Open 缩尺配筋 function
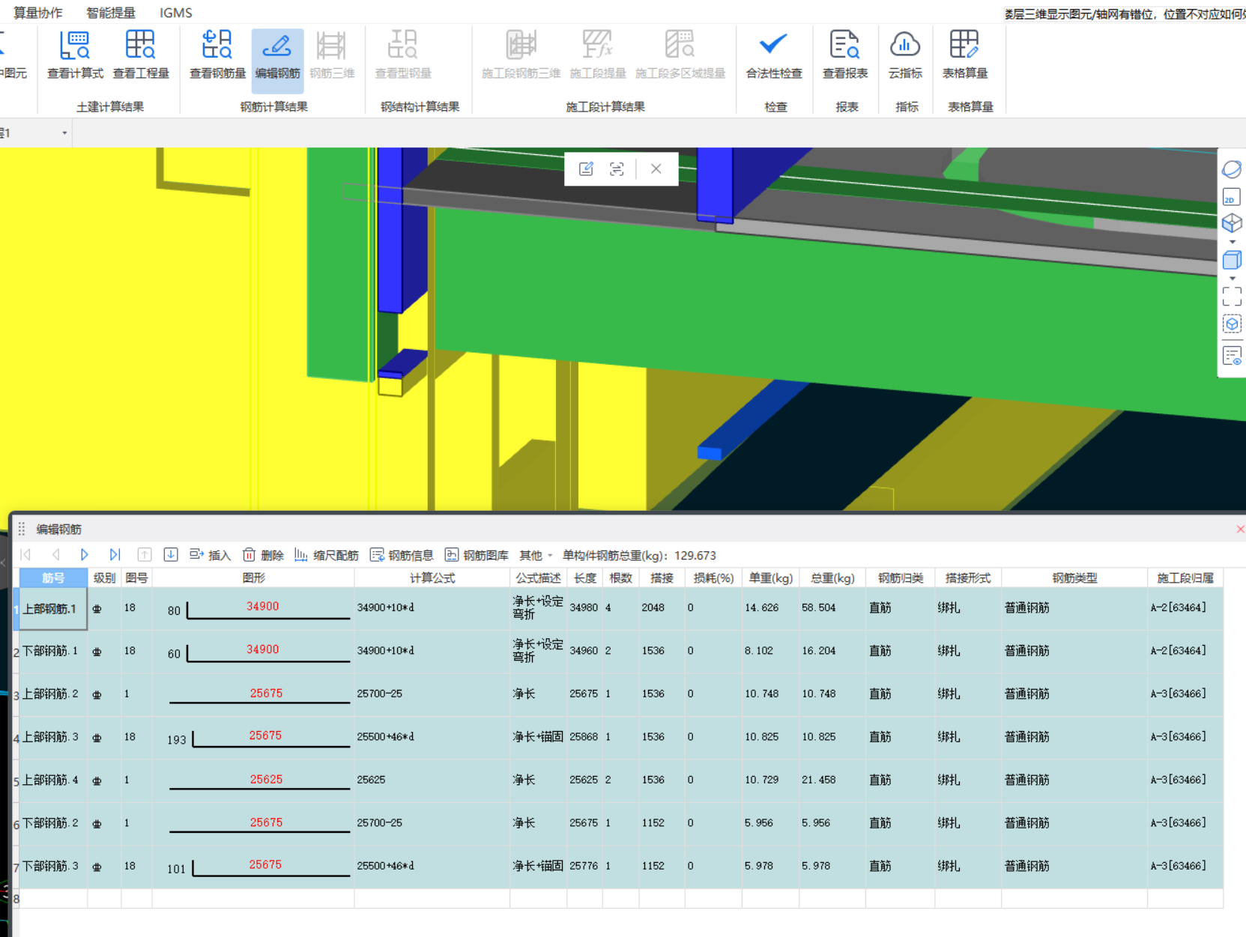 [x=326, y=555]
